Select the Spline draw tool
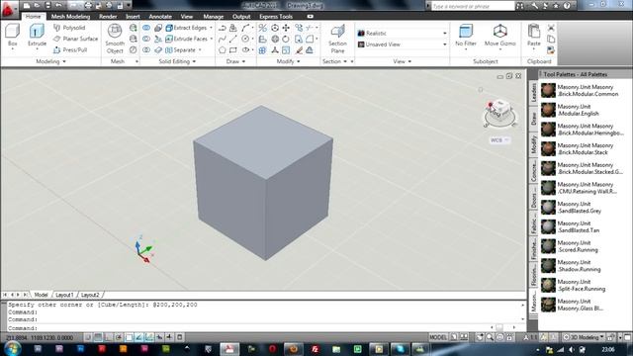The width and height of the screenshot is (633, 356). [222, 40]
